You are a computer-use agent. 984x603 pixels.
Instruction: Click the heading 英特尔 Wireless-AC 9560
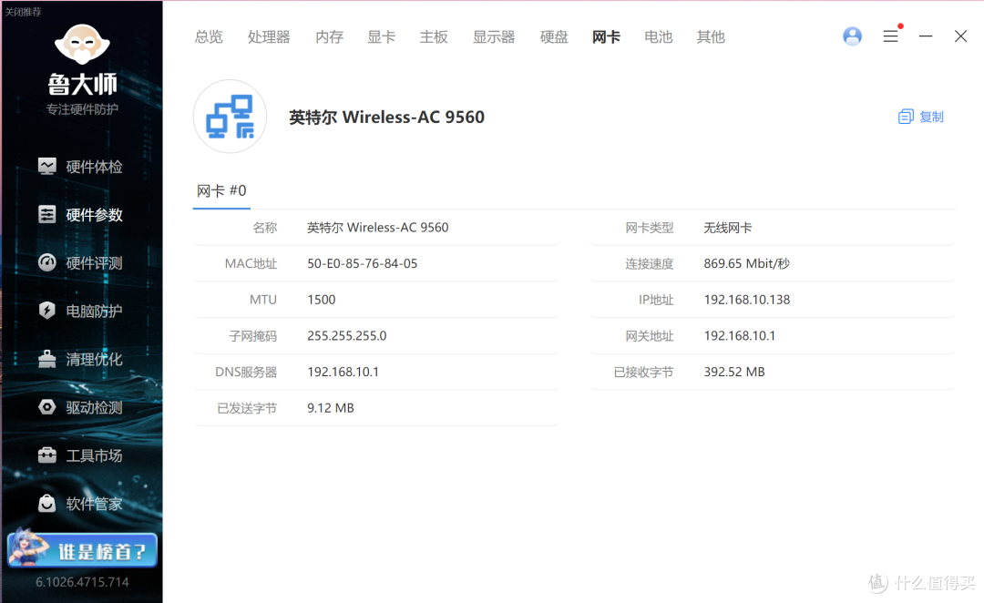pos(386,118)
